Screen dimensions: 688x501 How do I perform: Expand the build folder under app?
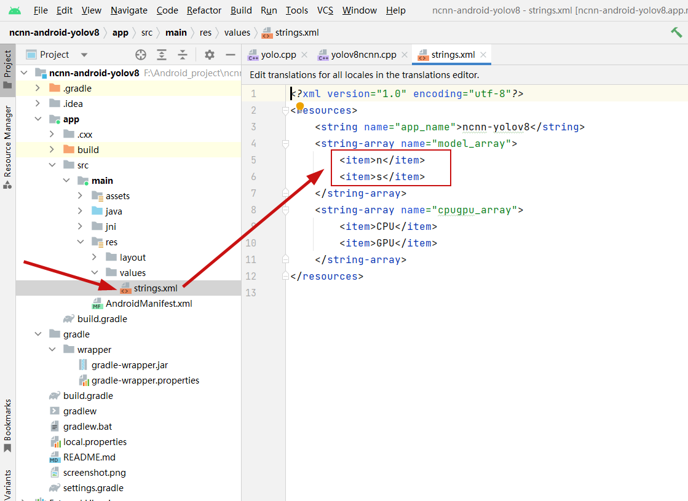coord(52,149)
